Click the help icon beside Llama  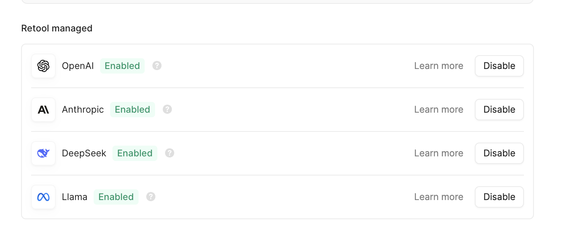coord(151,197)
